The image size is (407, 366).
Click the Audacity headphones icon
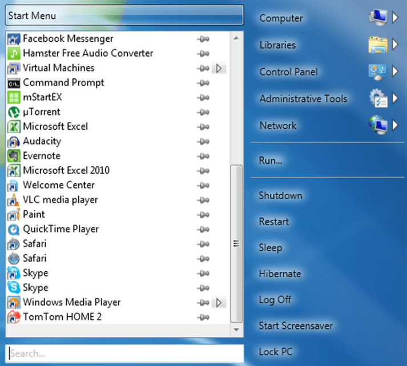[14, 142]
